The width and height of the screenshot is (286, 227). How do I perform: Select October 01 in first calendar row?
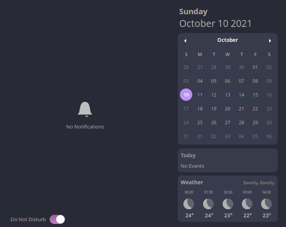tap(255, 67)
